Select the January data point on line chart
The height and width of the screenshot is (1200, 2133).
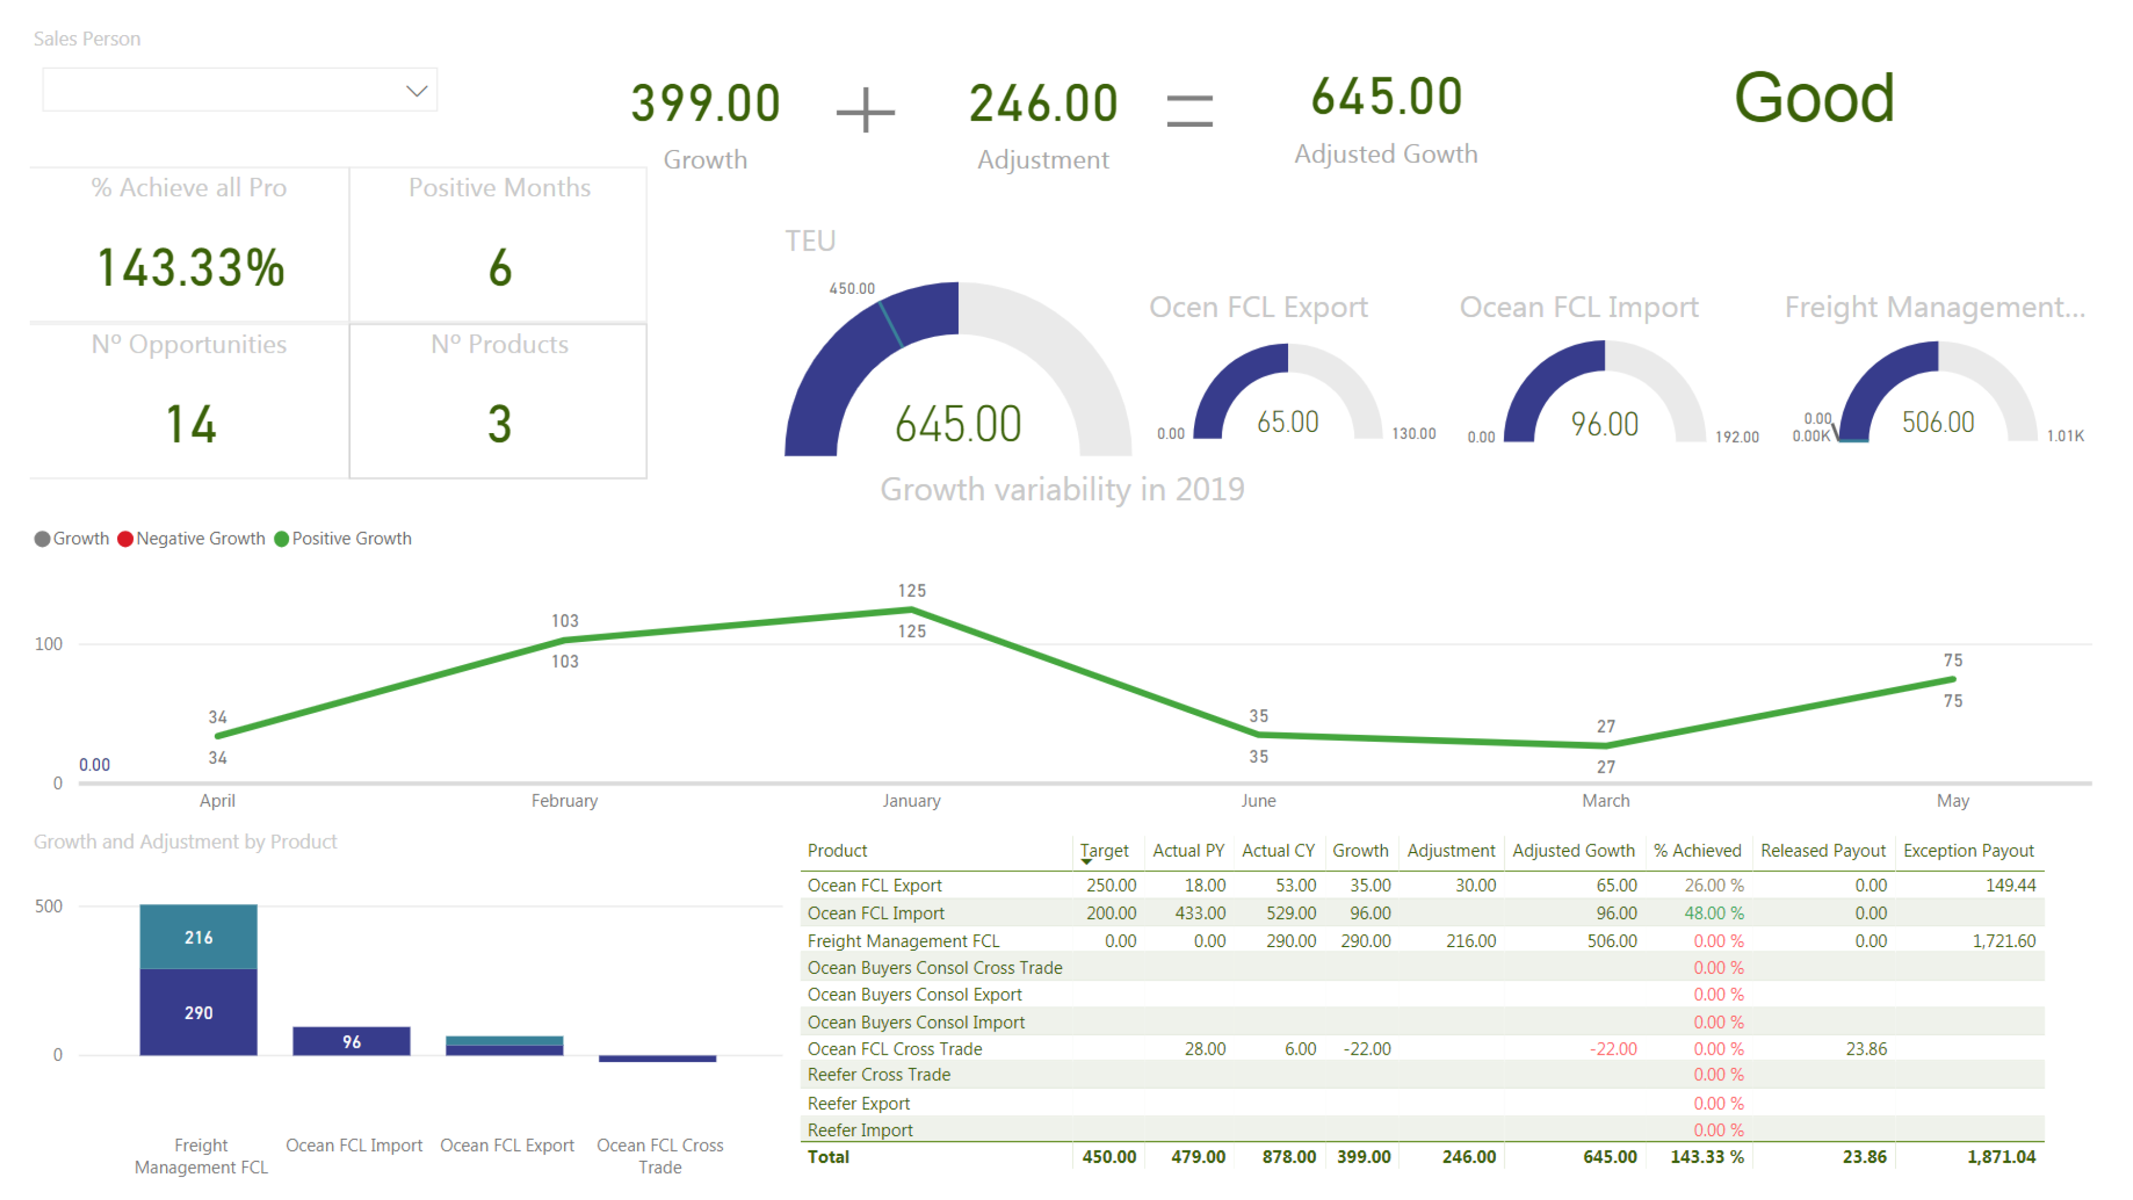point(911,610)
